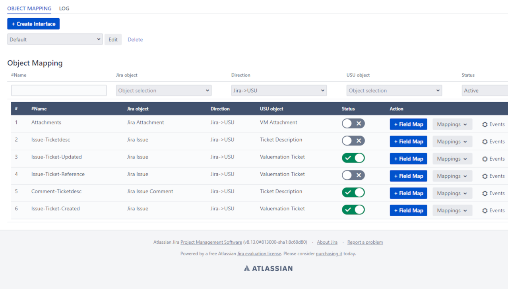This screenshot has height=289, width=508.
Task: Open Events gear for Issue-Ticket-Reference row
Action: (x=493, y=176)
